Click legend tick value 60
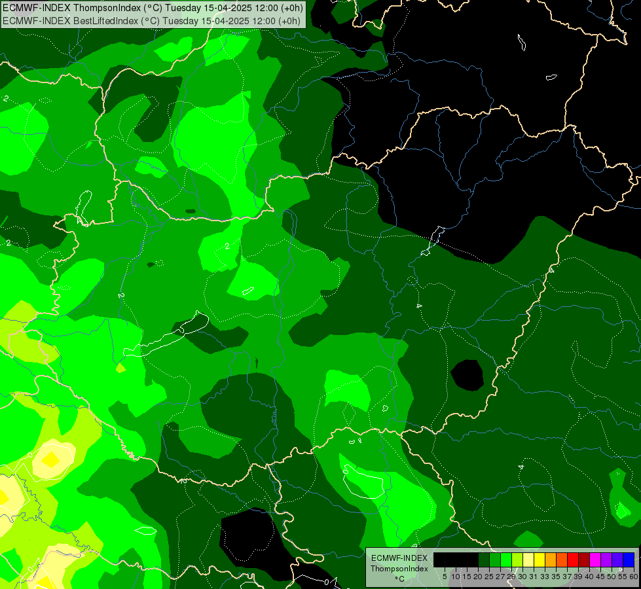Screen dimensions: 641x589 point(634,577)
